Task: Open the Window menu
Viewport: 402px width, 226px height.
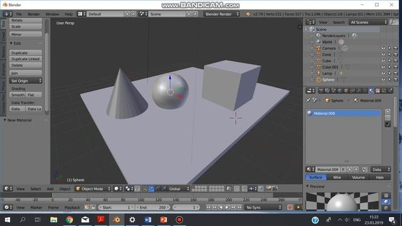Action: coord(52,14)
